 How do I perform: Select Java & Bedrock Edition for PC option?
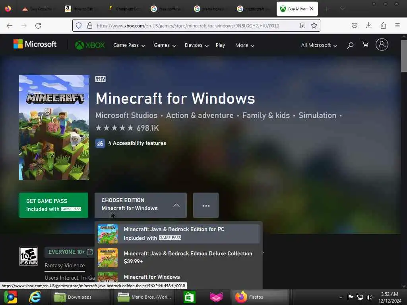178,234
